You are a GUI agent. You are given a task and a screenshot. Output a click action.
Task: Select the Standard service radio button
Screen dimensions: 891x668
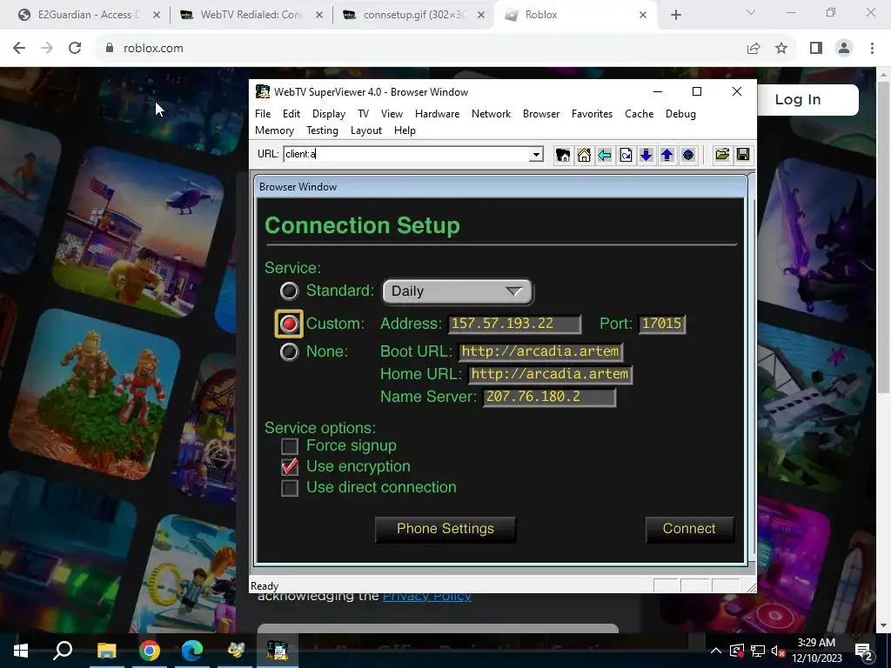(x=289, y=291)
